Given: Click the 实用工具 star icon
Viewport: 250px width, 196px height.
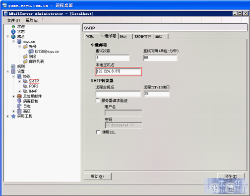Looking at the screenshot, I should click(13, 116).
